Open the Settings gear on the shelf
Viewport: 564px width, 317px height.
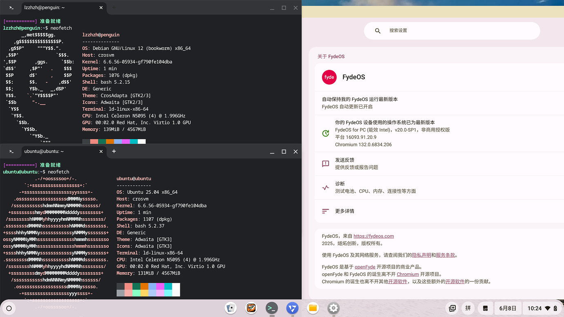tap(333, 308)
